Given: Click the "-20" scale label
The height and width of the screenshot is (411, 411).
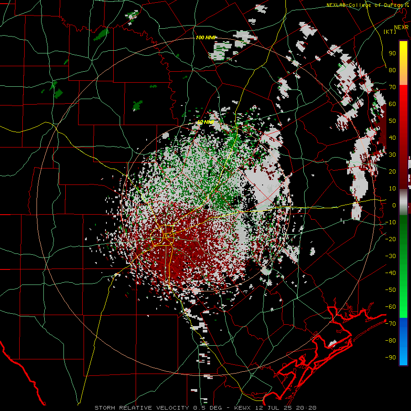Looking at the screenshot, I should point(390,239).
